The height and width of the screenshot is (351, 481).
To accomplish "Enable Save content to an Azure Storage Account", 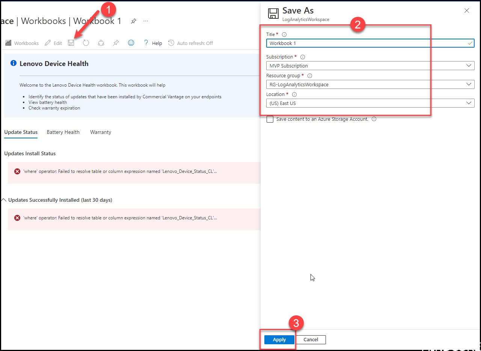I will pos(270,119).
